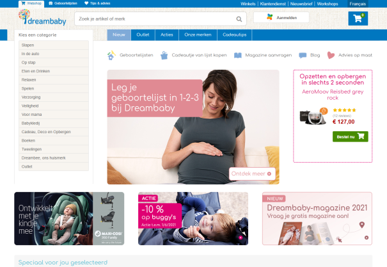Screen dimensions: 387x267
Task: Open the Klantendienst link
Action: click(272, 4)
